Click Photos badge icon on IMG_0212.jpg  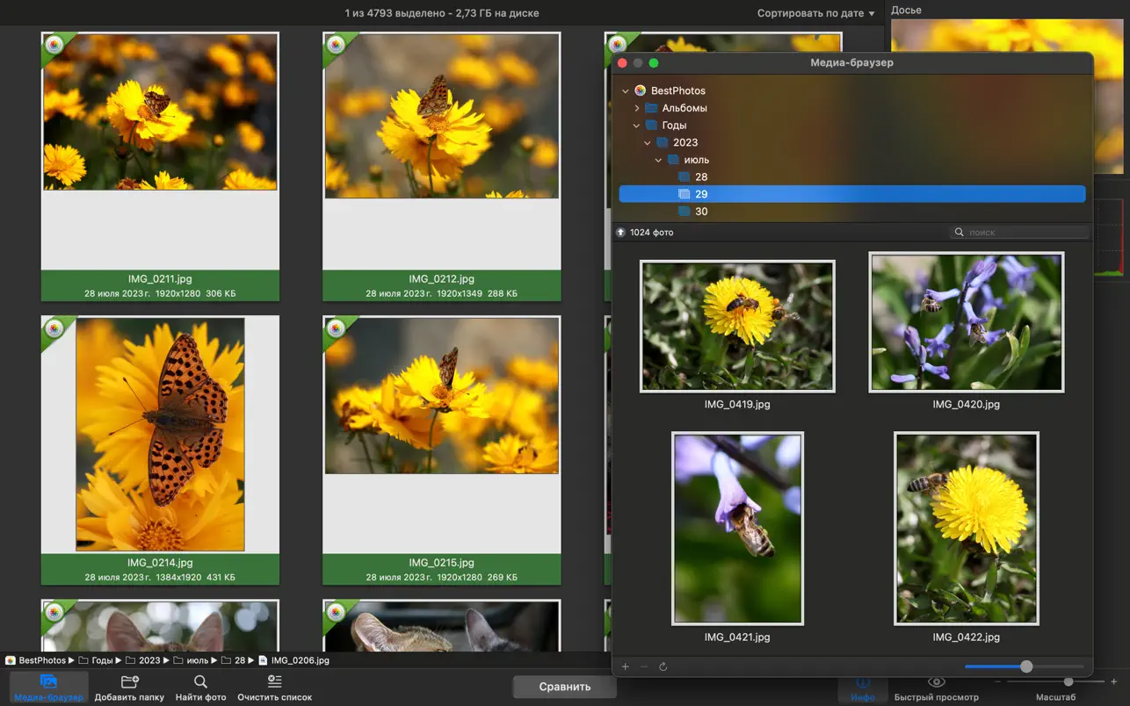click(336, 45)
